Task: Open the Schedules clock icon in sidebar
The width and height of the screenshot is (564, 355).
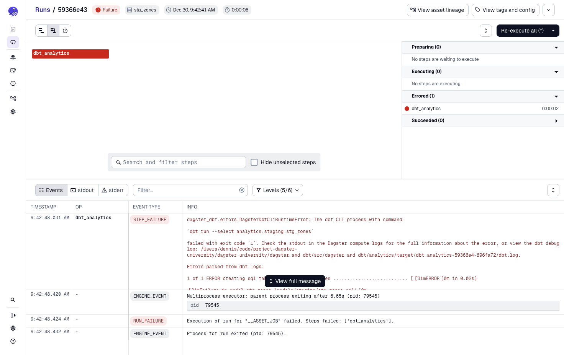Action: coord(13,83)
